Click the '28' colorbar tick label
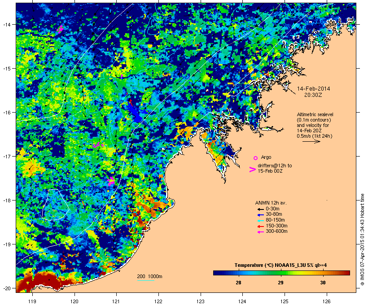The image size is (368, 305). [238, 283]
